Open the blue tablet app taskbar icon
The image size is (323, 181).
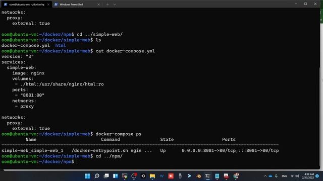[x=217, y=176]
